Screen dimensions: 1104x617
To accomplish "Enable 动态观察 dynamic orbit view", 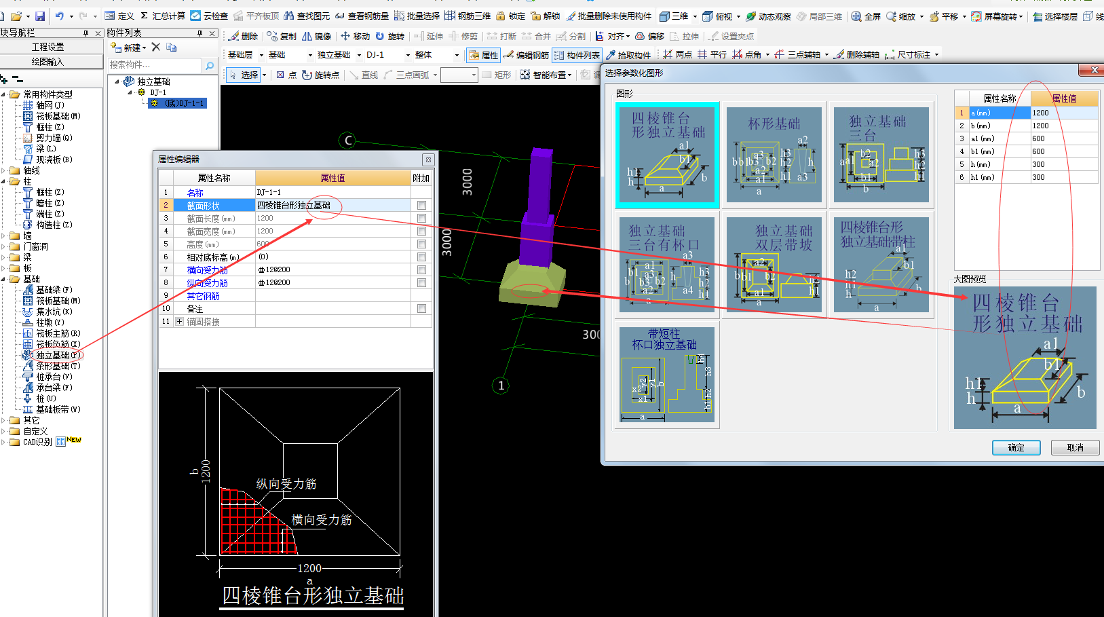I will 768,16.
